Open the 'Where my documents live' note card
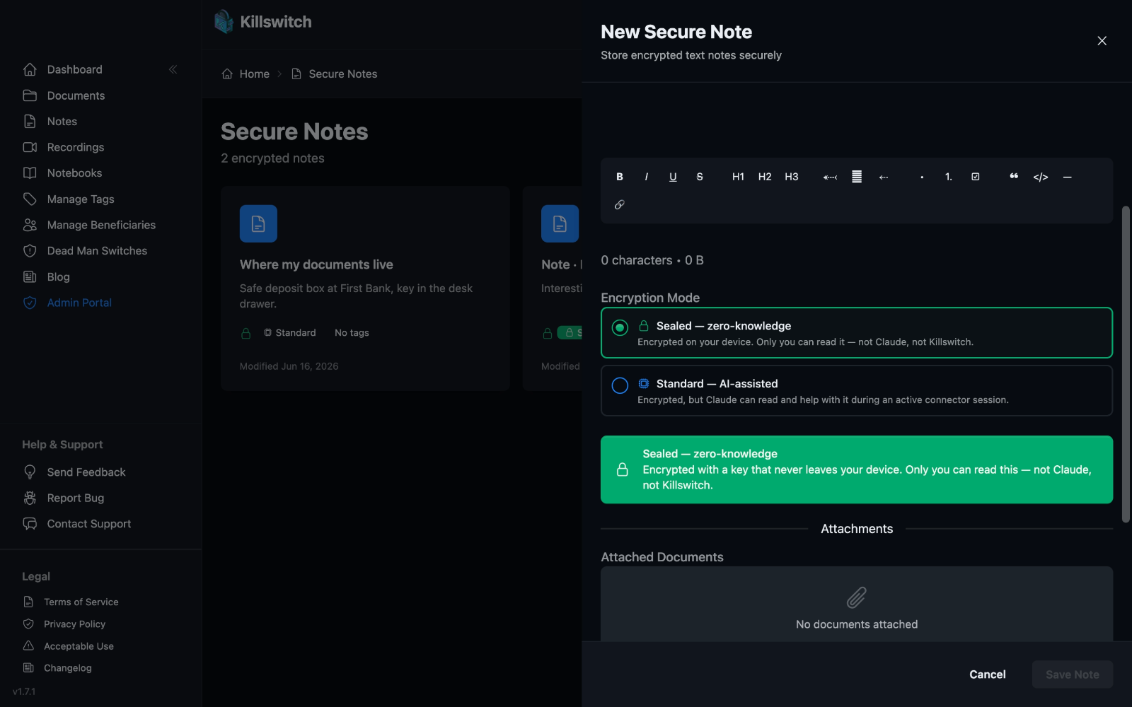 coord(365,288)
